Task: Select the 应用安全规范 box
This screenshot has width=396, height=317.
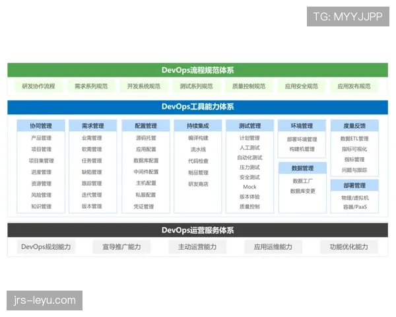Action: pyautogui.click(x=302, y=87)
